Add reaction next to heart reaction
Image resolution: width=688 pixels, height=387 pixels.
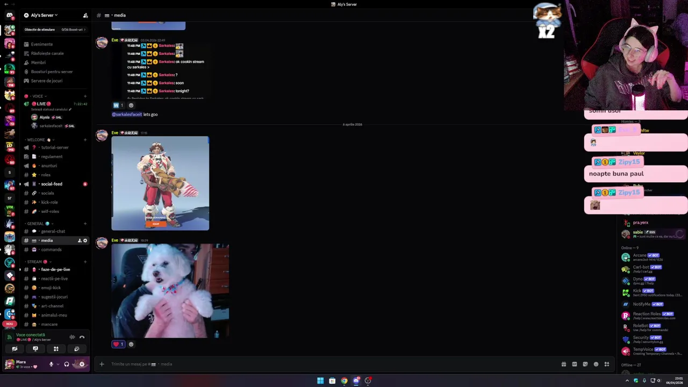[x=131, y=344]
